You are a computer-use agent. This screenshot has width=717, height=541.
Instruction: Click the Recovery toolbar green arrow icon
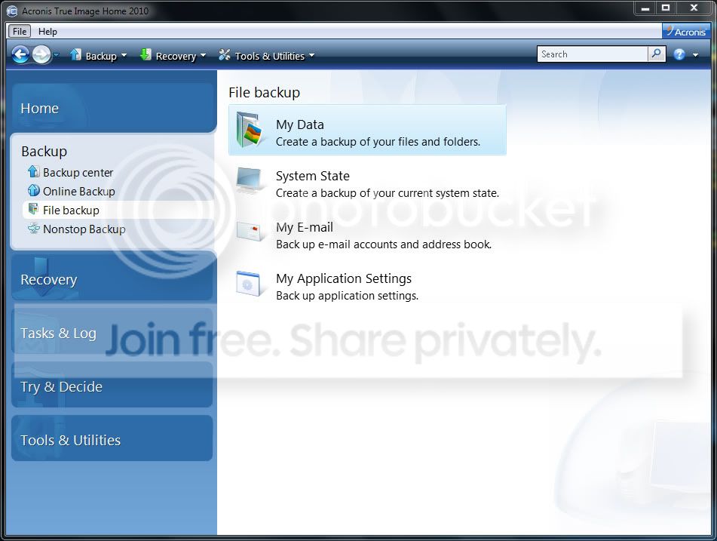click(x=146, y=55)
